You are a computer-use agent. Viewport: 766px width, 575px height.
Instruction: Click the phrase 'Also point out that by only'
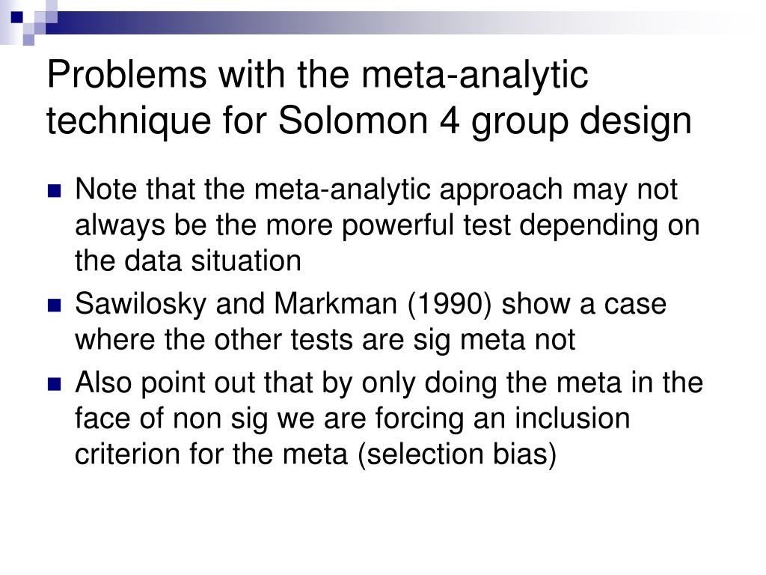click(213, 383)
